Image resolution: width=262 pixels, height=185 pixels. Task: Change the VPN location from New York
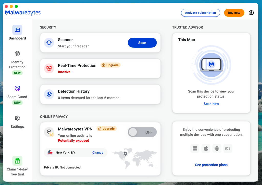point(98,153)
